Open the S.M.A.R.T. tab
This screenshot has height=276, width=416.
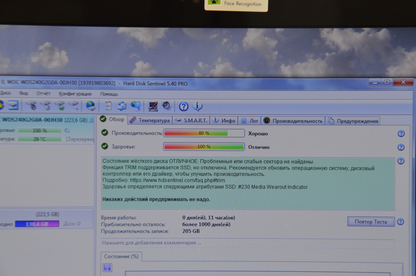pos(191,121)
